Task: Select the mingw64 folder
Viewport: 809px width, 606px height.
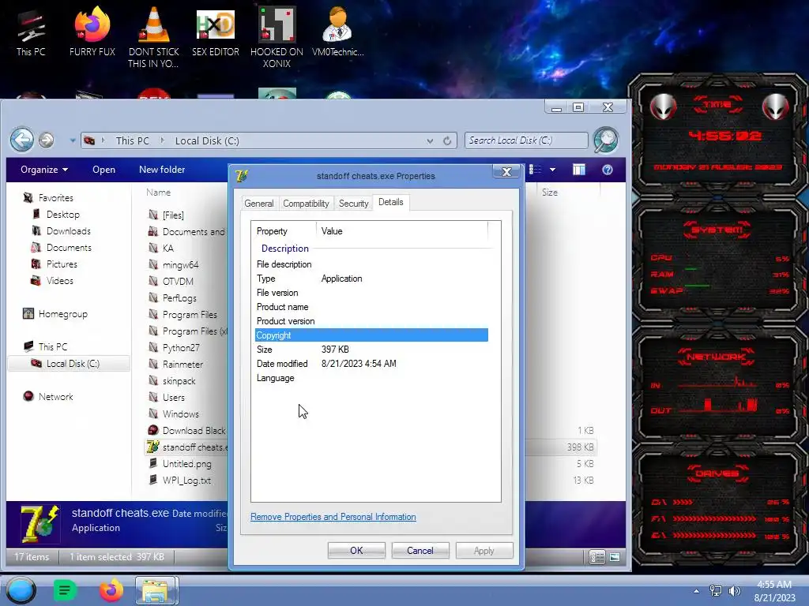Action: tap(180, 264)
